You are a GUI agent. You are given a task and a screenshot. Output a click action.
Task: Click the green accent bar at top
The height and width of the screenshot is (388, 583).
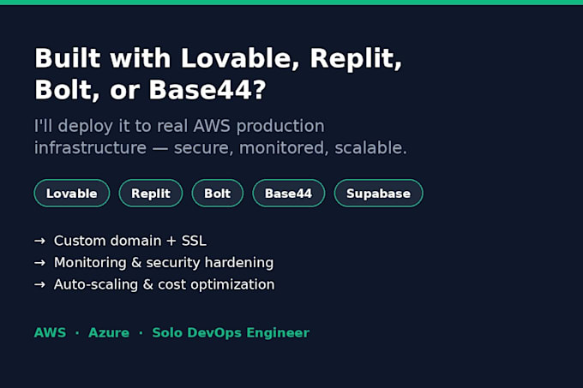coord(291,3)
